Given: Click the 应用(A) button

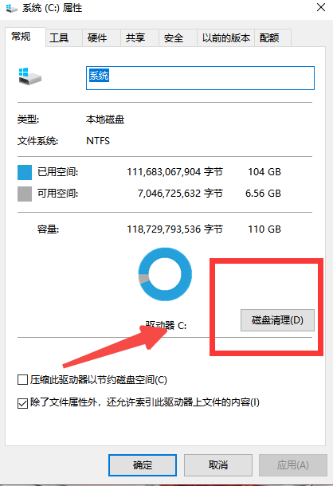Looking at the screenshot, I should tap(293, 465).
